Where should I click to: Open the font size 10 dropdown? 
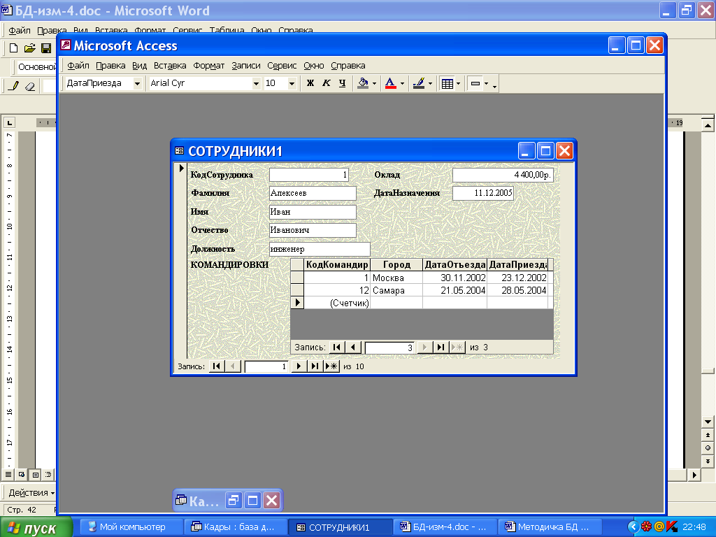point(292,83)
